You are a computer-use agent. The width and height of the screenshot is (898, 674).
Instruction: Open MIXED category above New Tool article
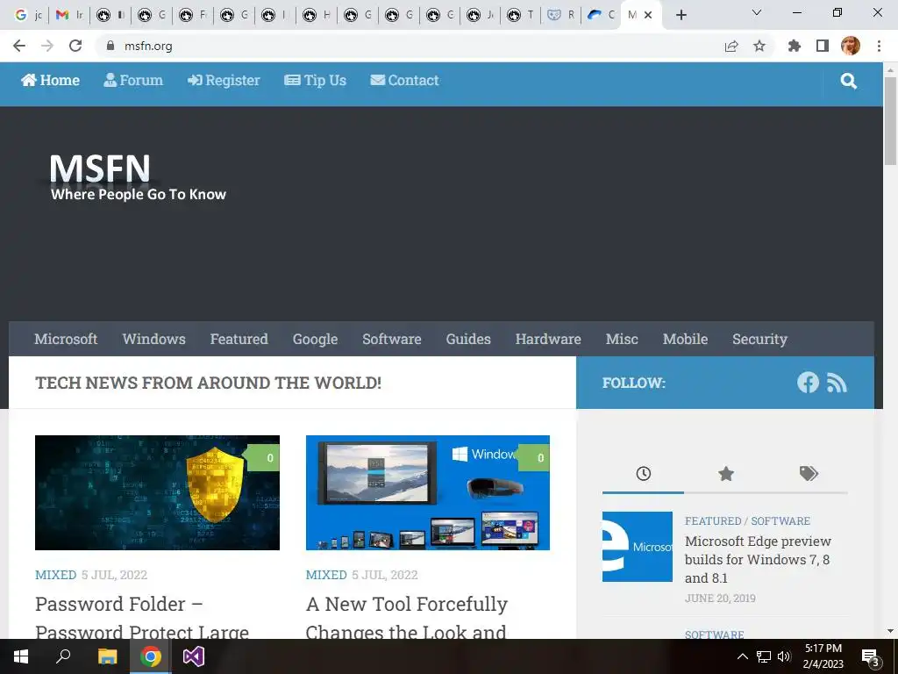pos(326,575)
